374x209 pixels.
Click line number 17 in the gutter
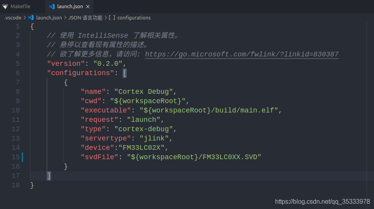[x=16, y=176]
